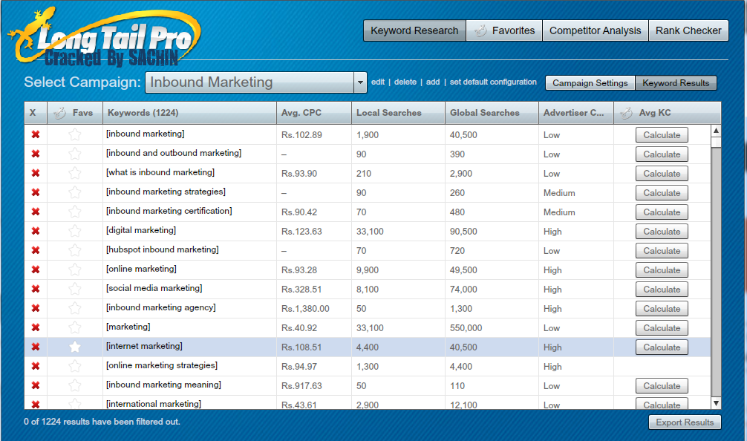The image size is (747, 441).
Task: Delete the [online marketing strategies] row
Action: click(35, 366)
